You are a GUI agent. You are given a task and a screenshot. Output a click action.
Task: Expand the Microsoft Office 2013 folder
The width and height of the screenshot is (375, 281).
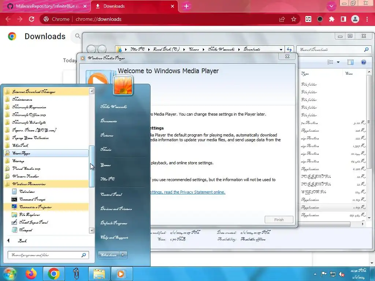click(x=46, y=115)
